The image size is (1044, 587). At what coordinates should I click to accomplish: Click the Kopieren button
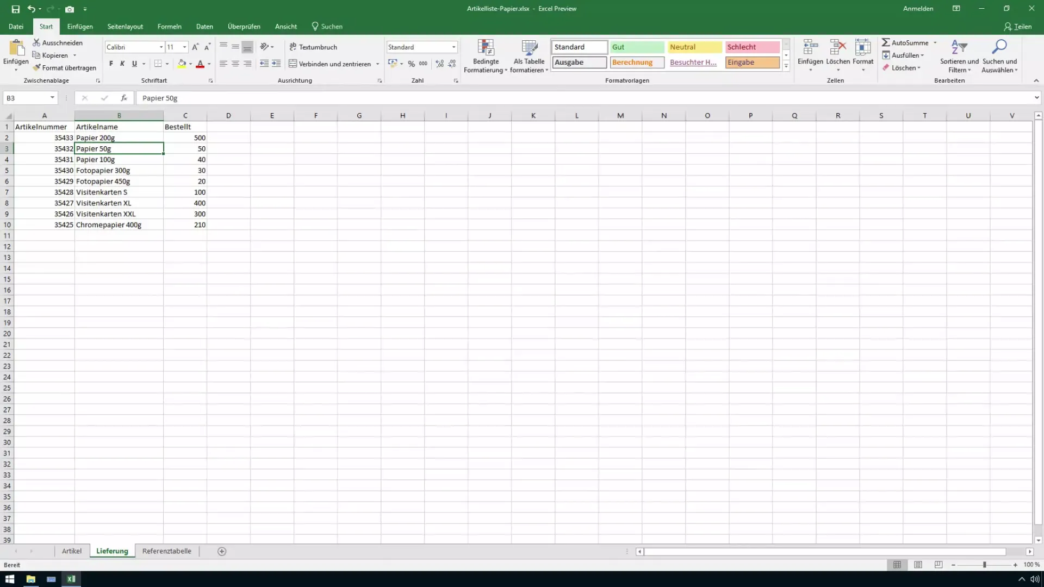(x=50, y=55)
